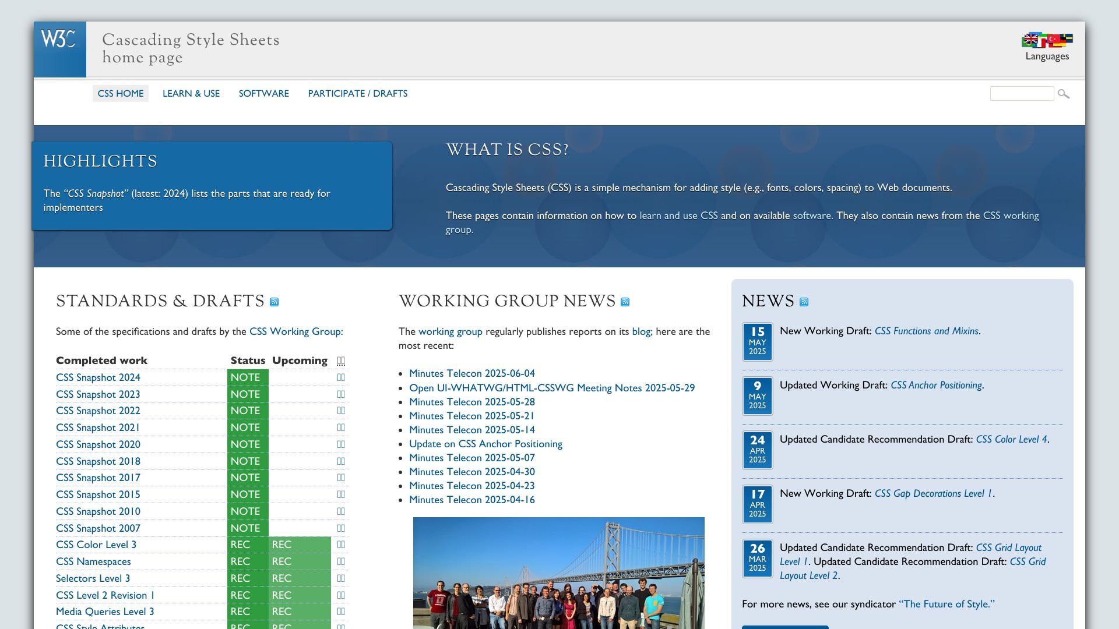
Task: Open Update on CSS Anchor Positioning link
Action: point(485,444)
